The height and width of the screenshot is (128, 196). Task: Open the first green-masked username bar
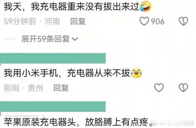pos(53,58)
